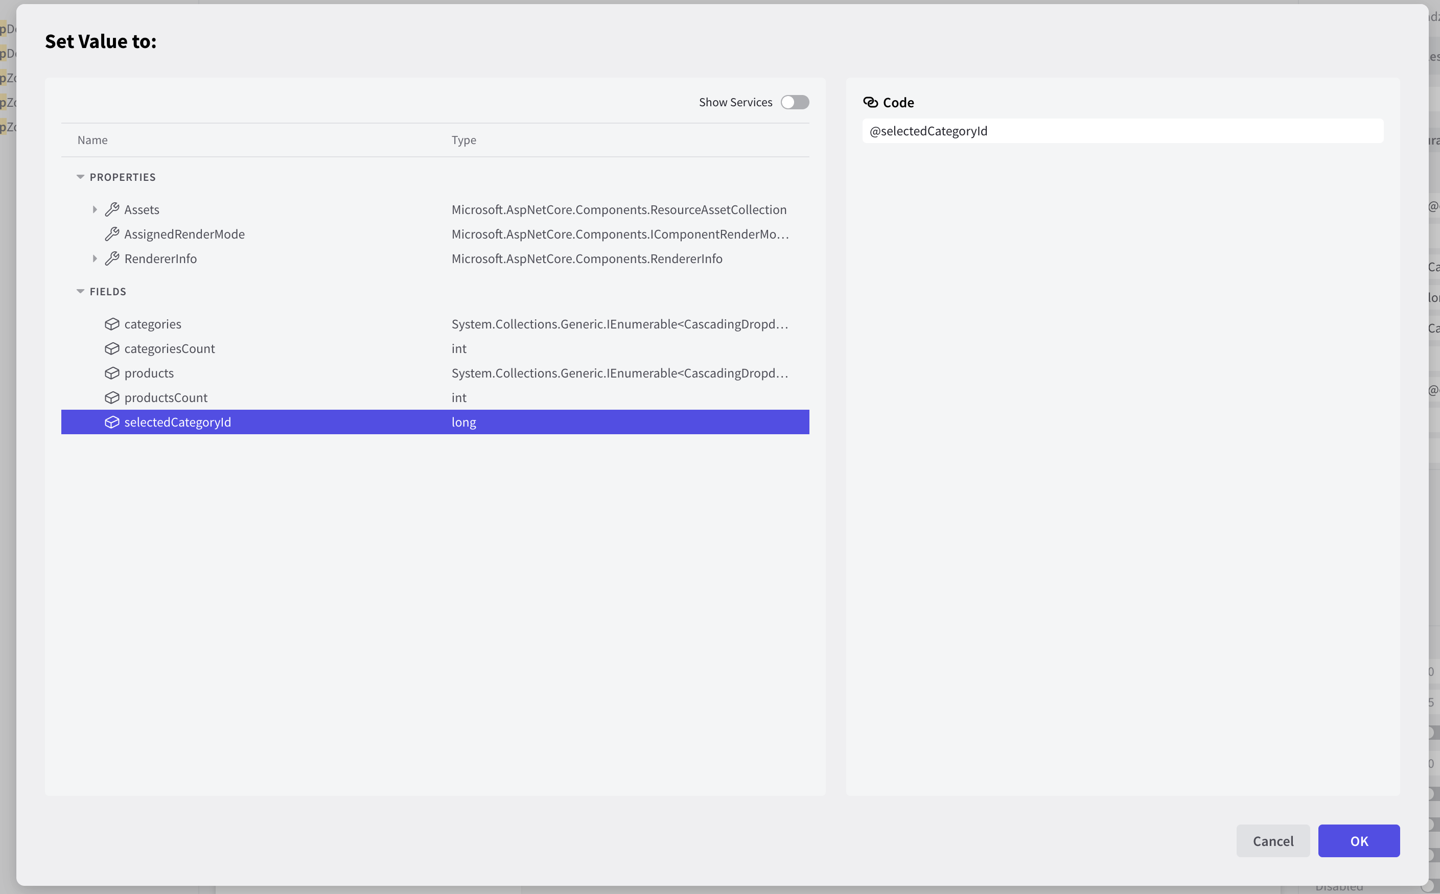Click the cube icon next to categories
The width and height of the screenshot is (1440, 894).
tap(112, 324)
